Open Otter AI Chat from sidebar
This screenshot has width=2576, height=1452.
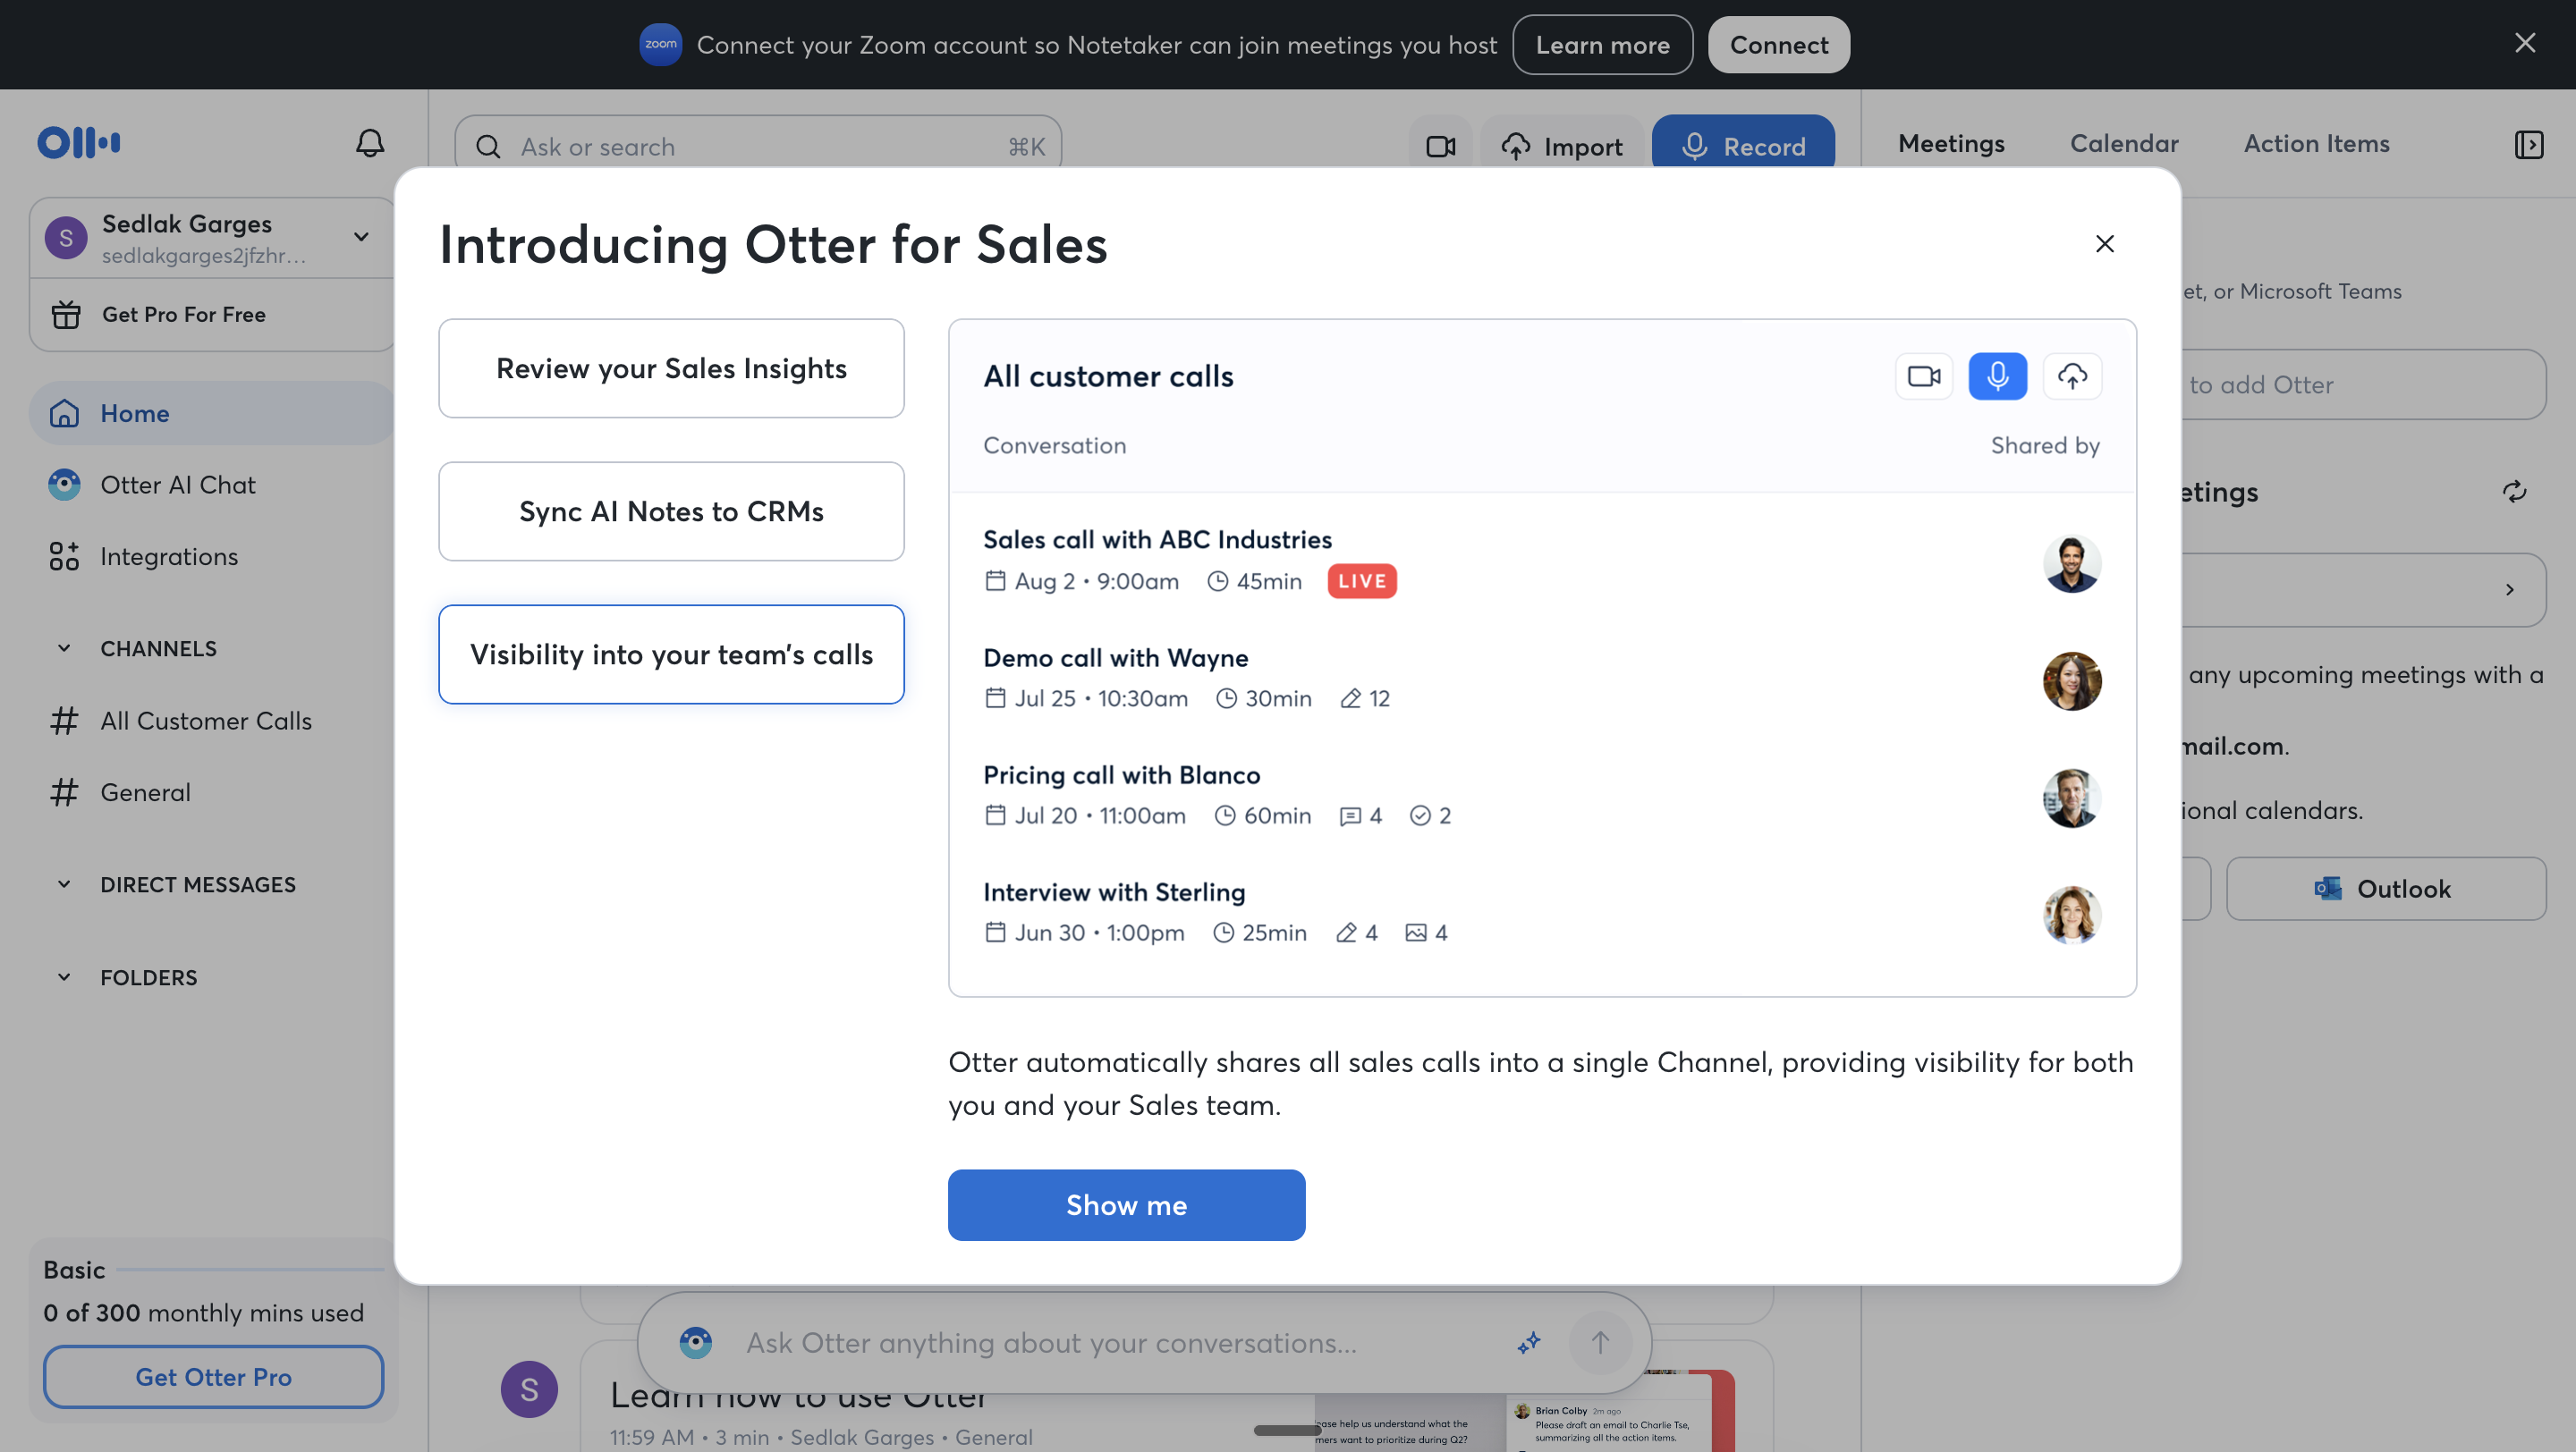click(177, 485)
